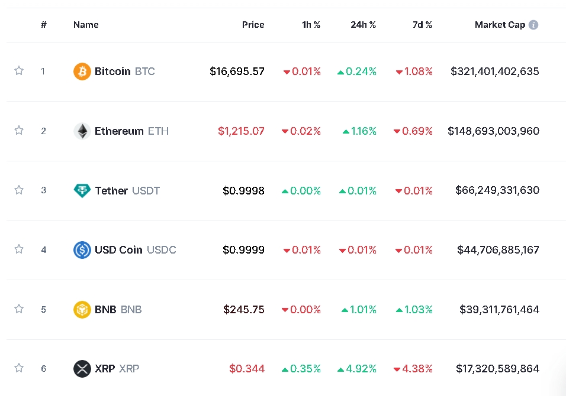Sort the list by Name header
The image size is (566, 396).
[x=86, y=25]
